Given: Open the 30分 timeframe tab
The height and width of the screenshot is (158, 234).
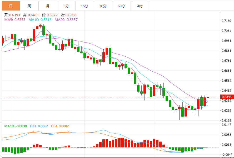Looking at the screenshot, I should point(103,6).
